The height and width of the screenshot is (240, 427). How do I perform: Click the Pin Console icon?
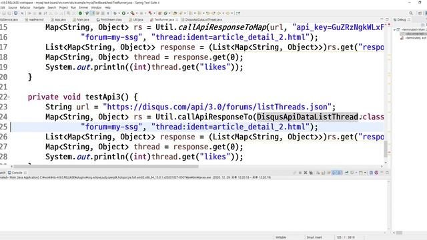(346, 173)
